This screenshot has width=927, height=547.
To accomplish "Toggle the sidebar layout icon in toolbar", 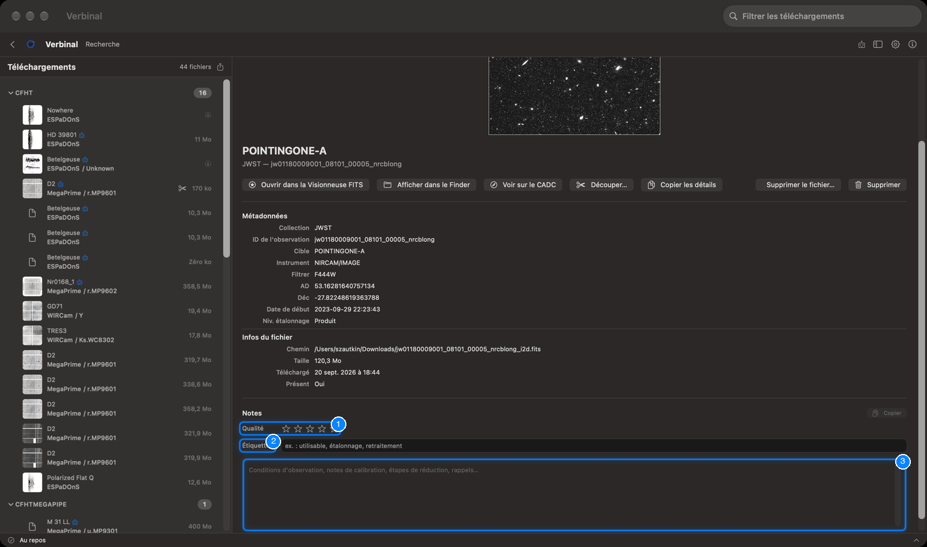I will tap(878, 44).
